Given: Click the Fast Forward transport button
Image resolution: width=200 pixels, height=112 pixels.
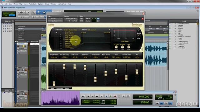Looking at the screenshot, I should tap(97, 96).
